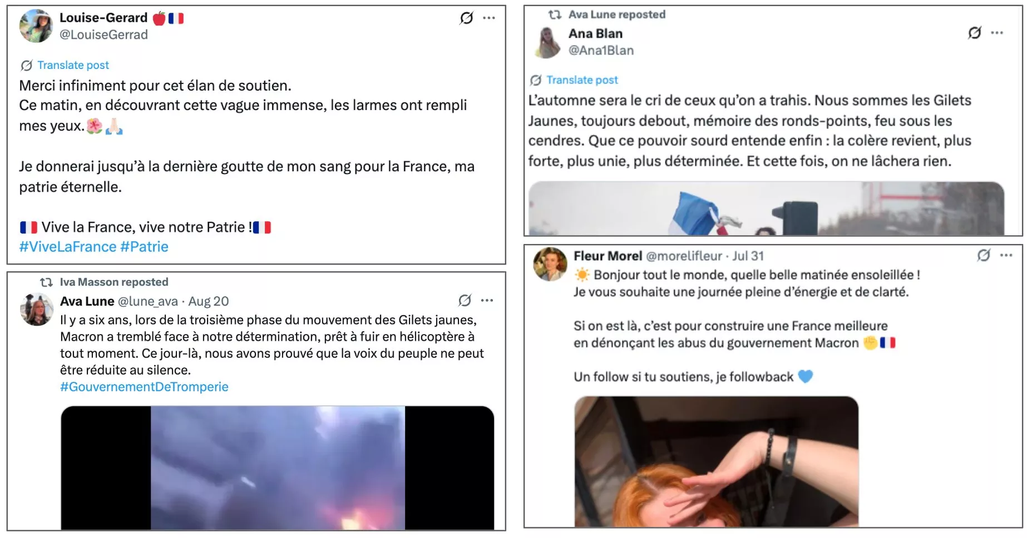Click Ava Lune's avatar image
Viewport: 1027px width, 538px height.
coord(37,309)
